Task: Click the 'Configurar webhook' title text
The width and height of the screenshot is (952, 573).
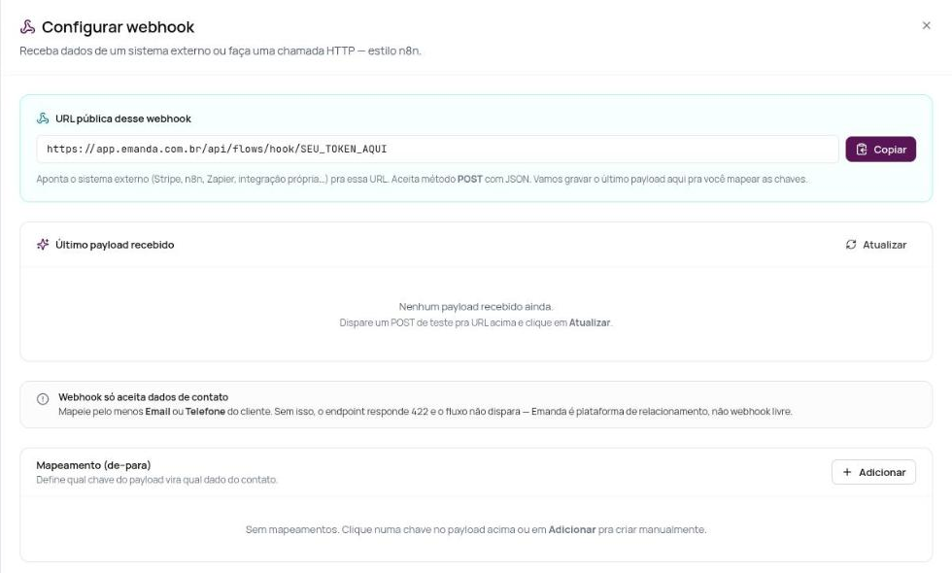Action: click(x=118, y=27)
